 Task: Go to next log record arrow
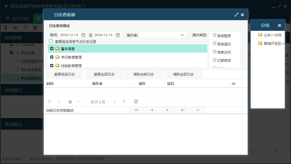coord(167,110)
